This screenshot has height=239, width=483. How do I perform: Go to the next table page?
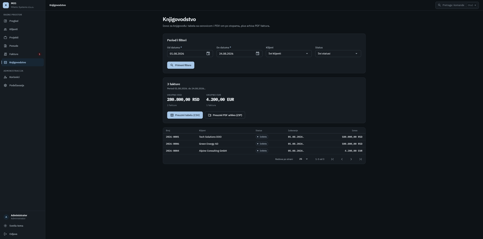pos(351,159)
